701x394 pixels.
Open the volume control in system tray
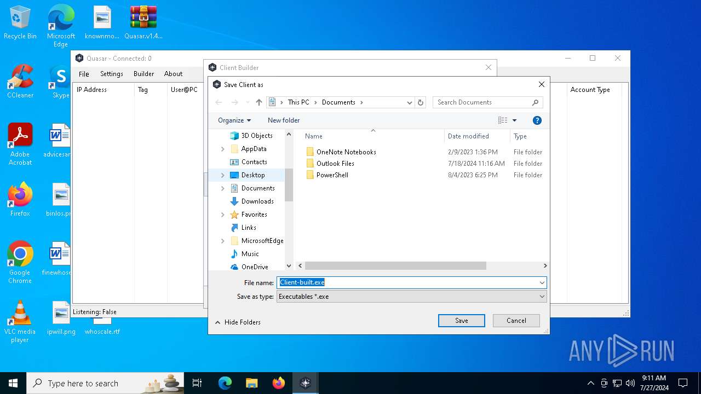click(x=630, y=383)
